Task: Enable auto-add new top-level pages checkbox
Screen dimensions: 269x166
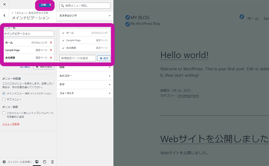Action: 4,113
